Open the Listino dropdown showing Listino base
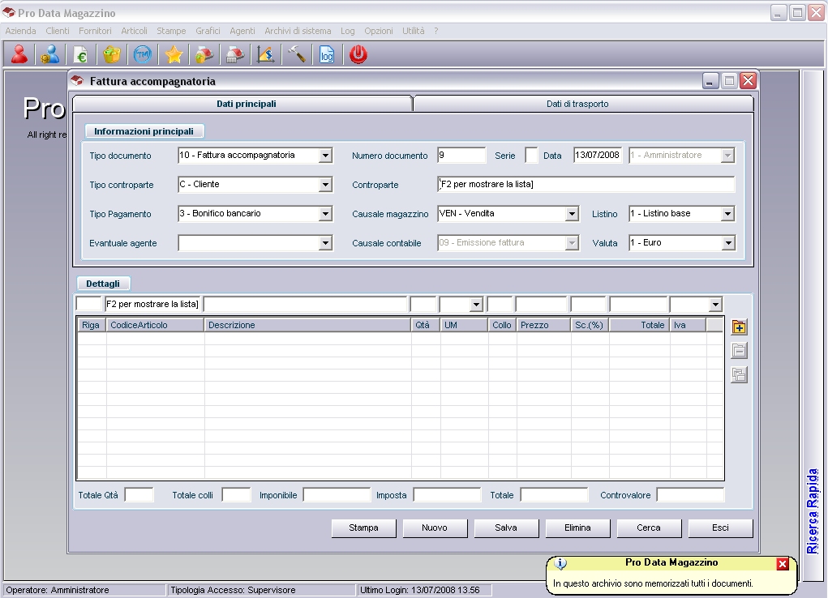 pos(728,214)
